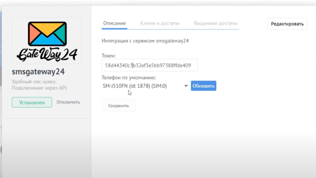This screenshot has width=316, height=178.
Task: Click the Редактировать button
Action: click(x=287, y=24)
